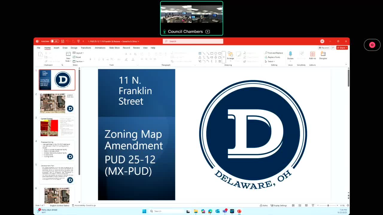Open the View ribbon tab
383x215 pixels.
145,48
